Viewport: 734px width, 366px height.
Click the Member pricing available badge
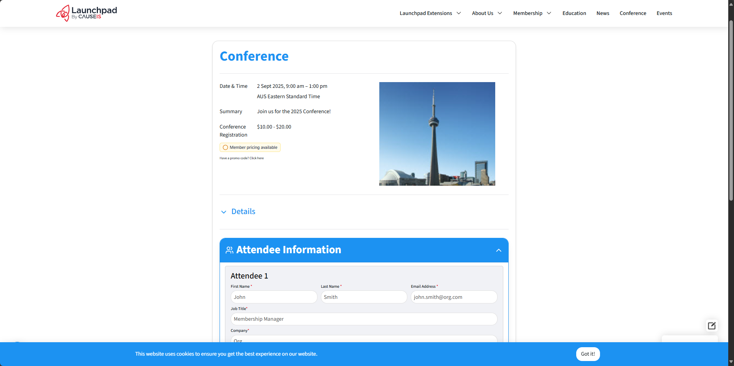[x=250, y=147]
